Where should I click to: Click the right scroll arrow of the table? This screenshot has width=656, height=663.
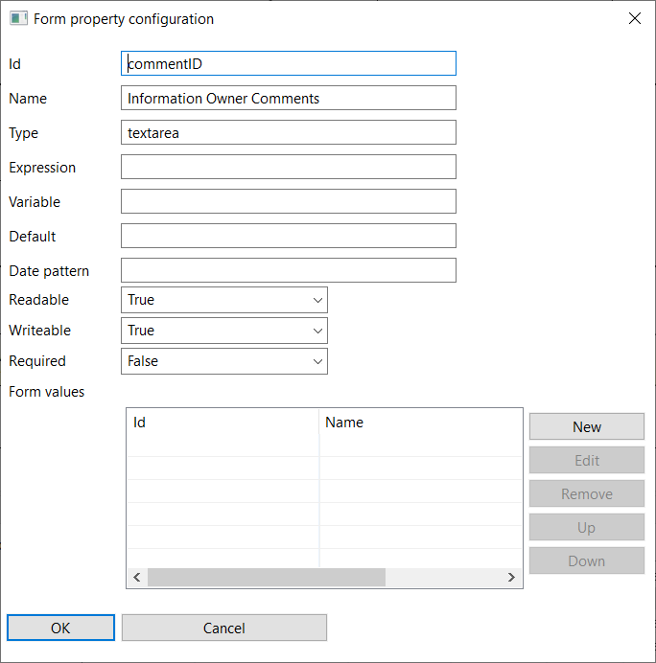coord(511,578)
